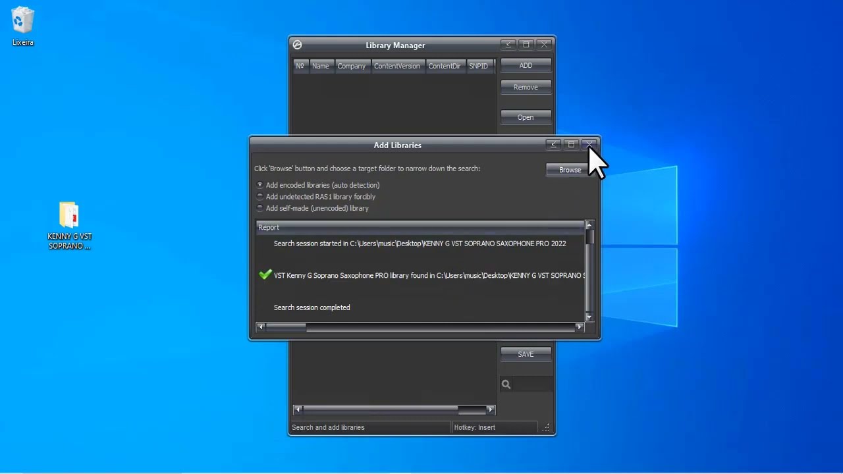Click the report horizontal scrollbar thumb
This screenshot has height=474, width=843.
click(x=286, y=327)
